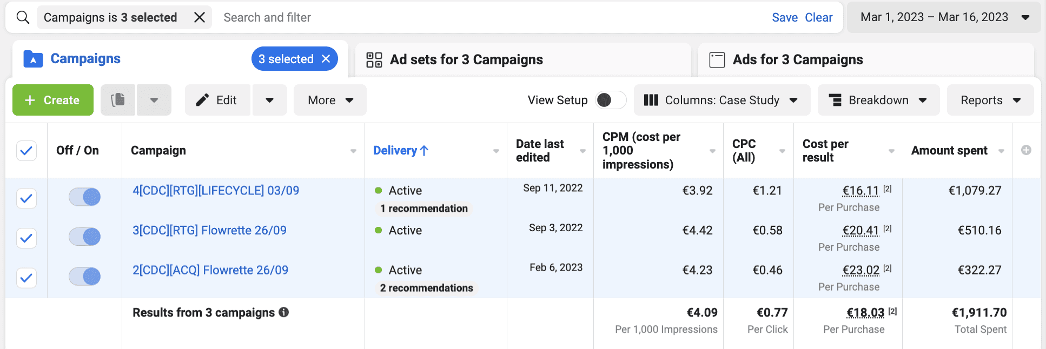The width and height of the screenshot is (1046, 349).
Task: Switch to Ad sets for 3 Campaigns tab
Action: coord(466,59)
